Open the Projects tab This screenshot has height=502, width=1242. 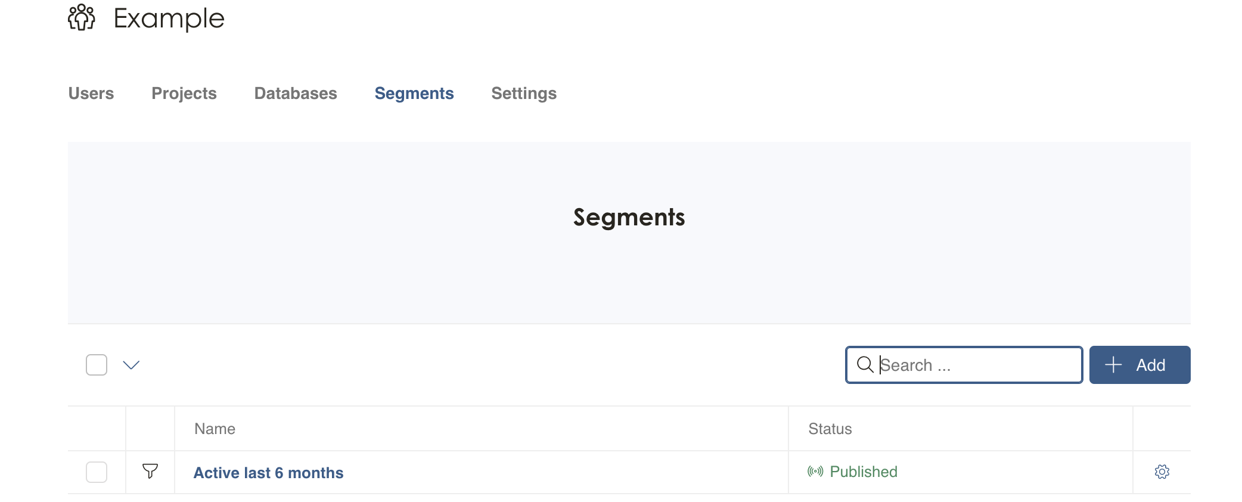(x=184, y=94)
